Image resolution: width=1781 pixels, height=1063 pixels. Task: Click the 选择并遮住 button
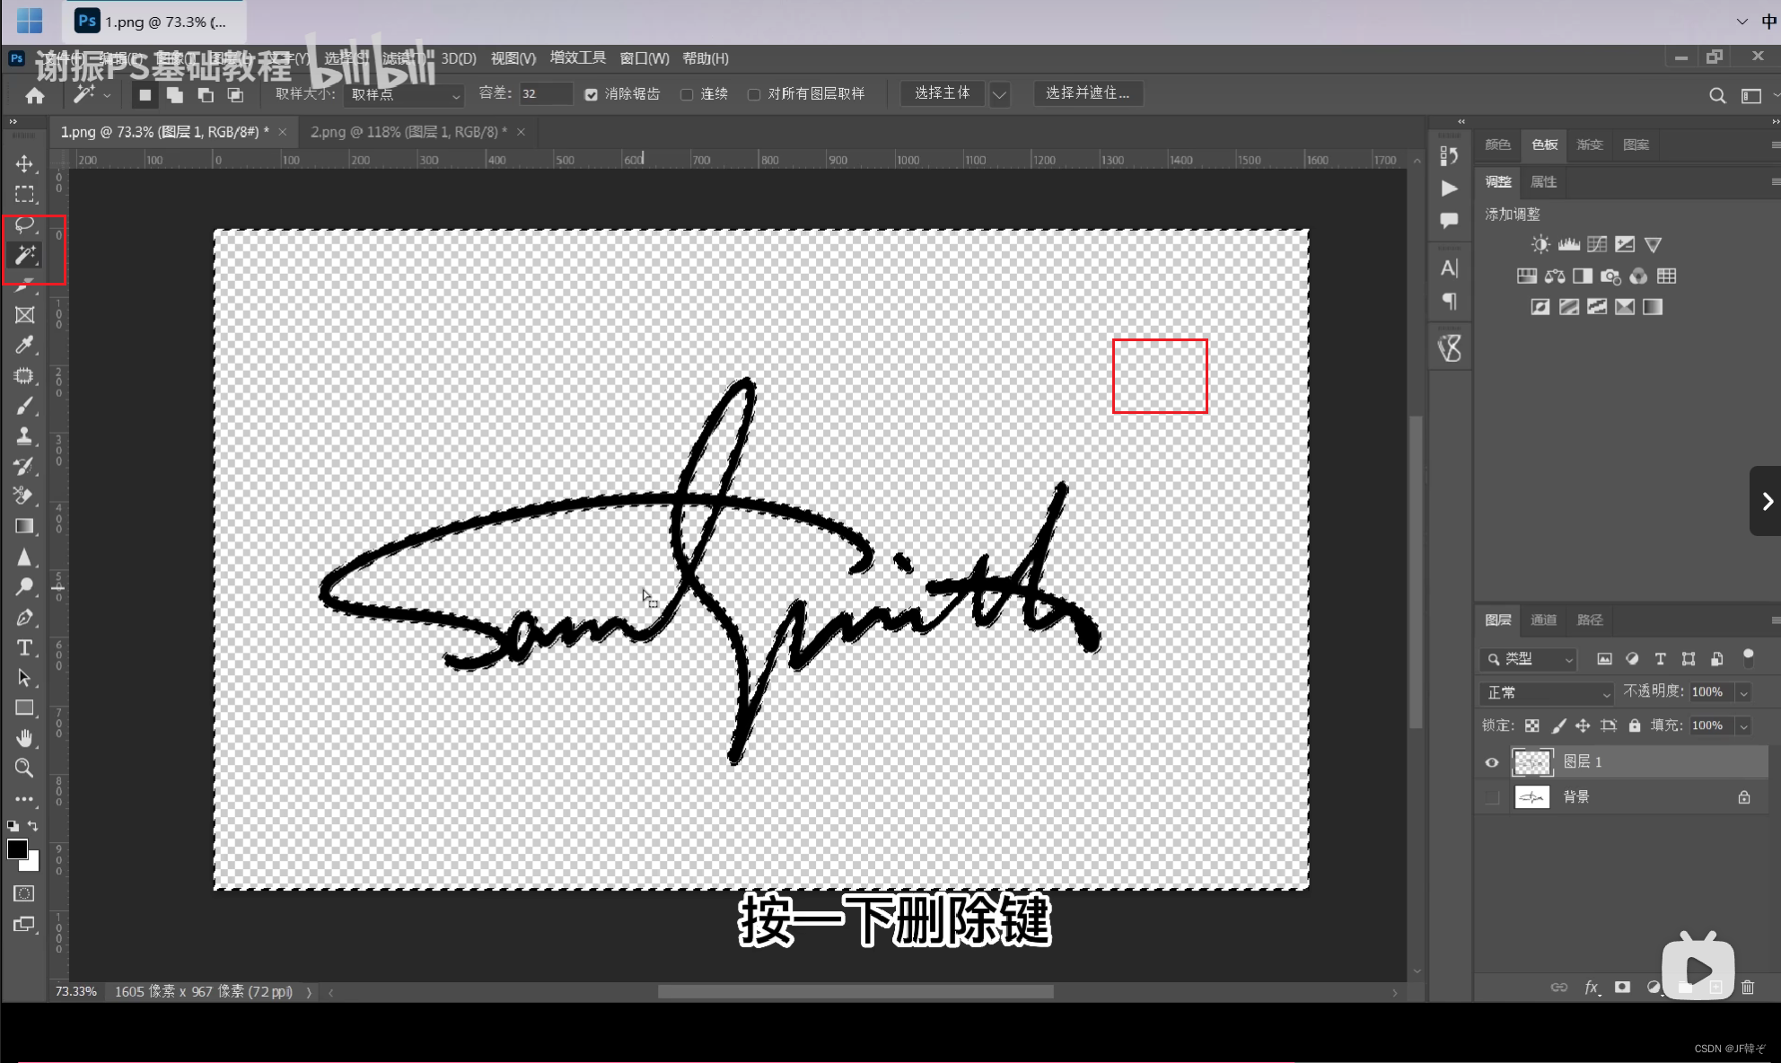coord(1088,93)
